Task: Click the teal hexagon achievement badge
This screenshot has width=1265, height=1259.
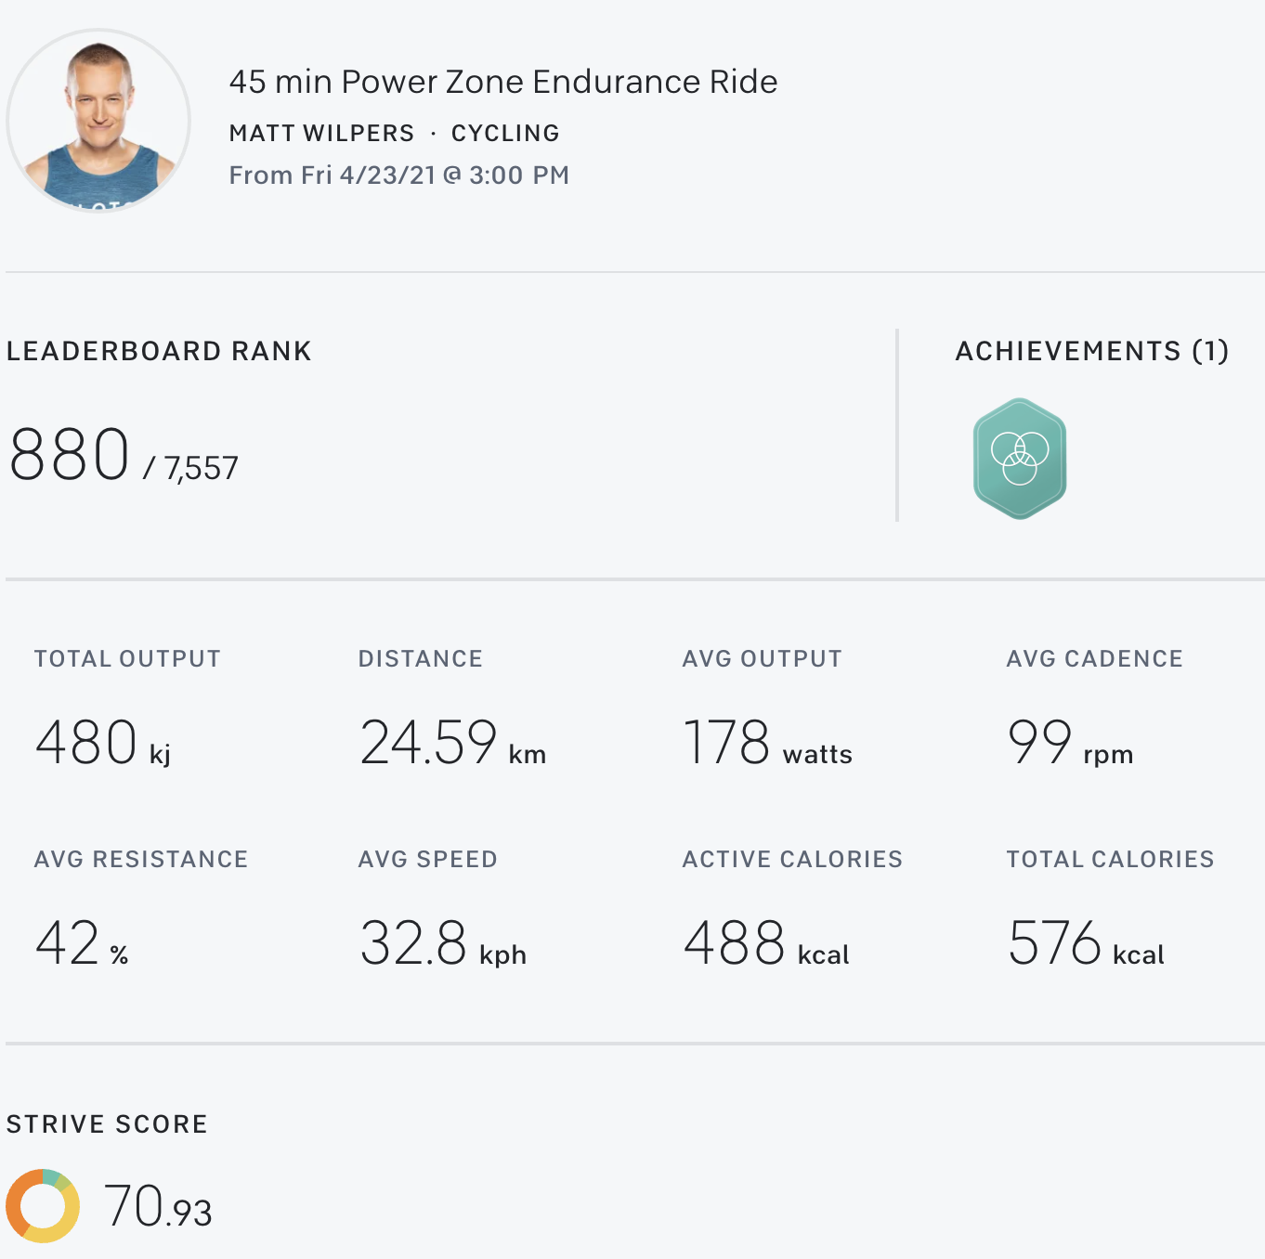Action: [x=1019, y=459]
